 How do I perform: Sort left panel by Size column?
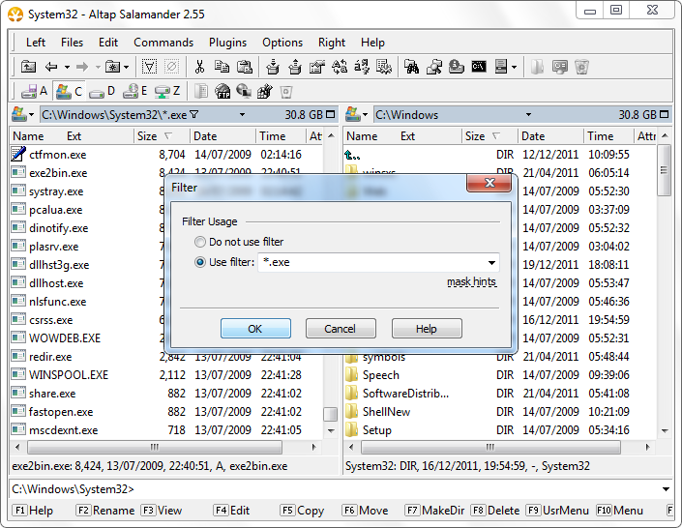tap(162, 136)
